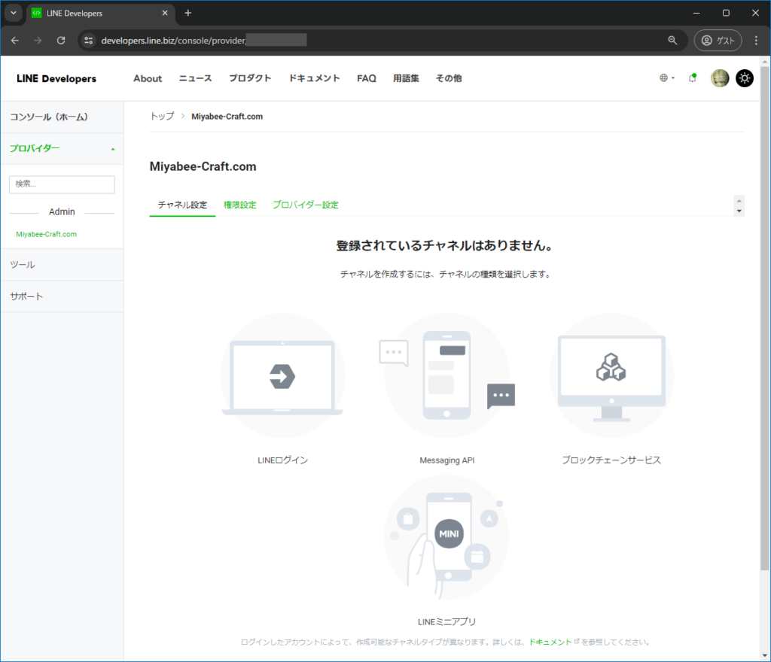Open the サポート sidebar item
The height and width of the screenshot is (662, 771).
point(62,296)
